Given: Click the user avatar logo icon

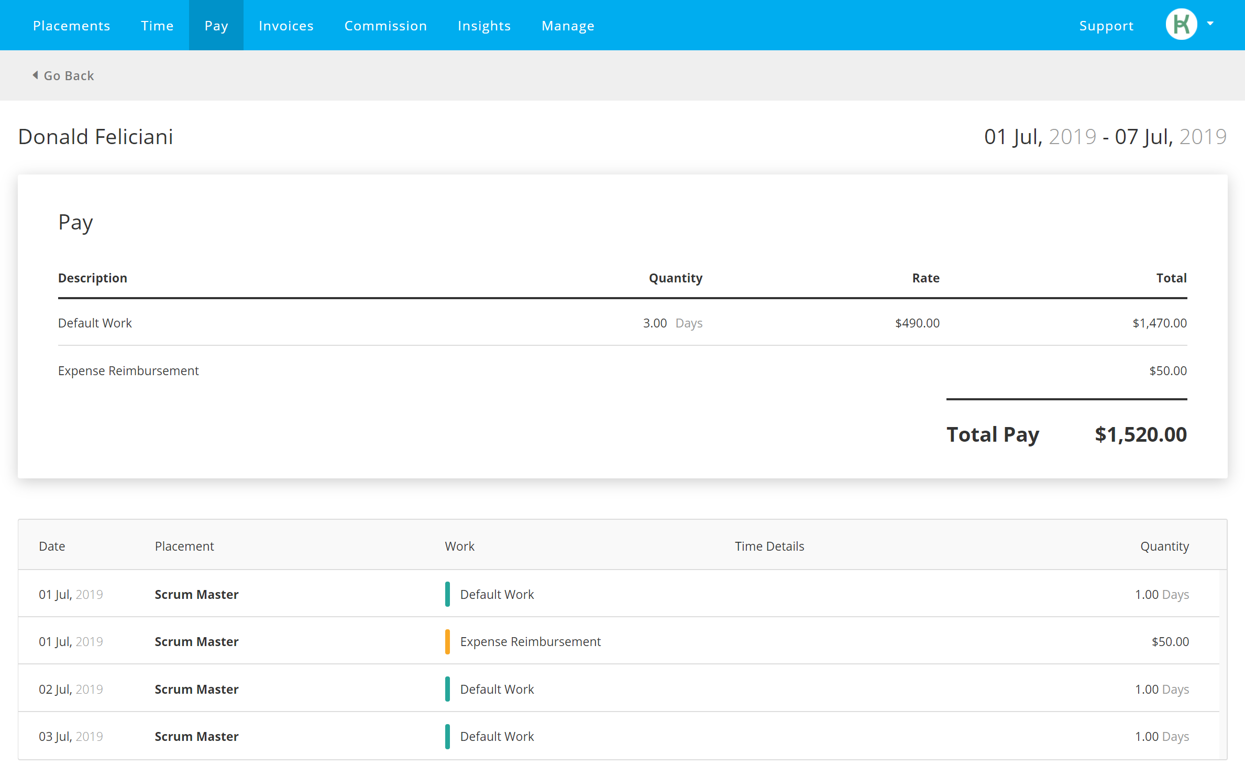Looking at the screenshot, I should pyautogui.click(x=1181, y=25).
